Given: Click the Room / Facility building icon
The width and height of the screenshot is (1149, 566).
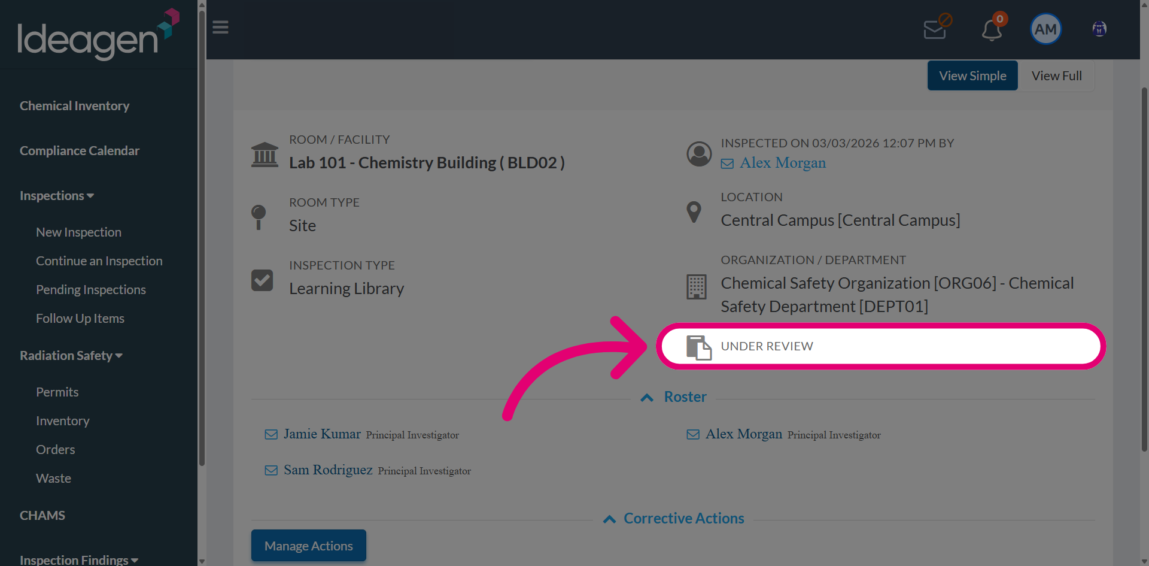Looking at the screenshot, I should click(x=265, y=155).
